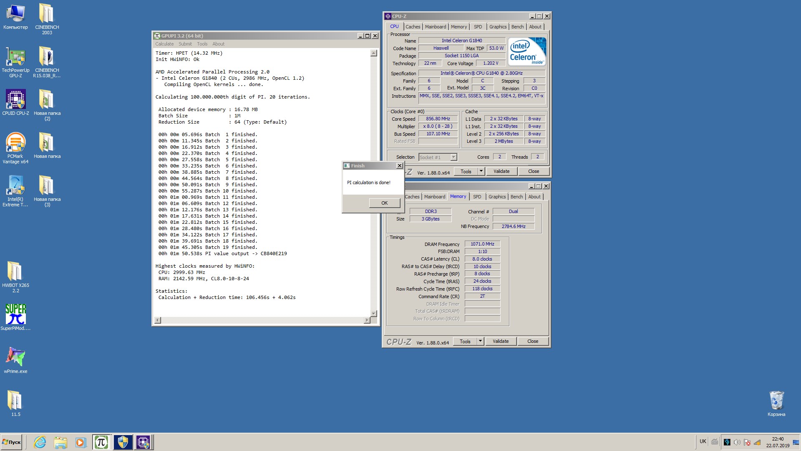Open the Calculate menu in GPUPI
This screenshot has width=801, height=451.
pyautogui.click(x=164, y=44)
